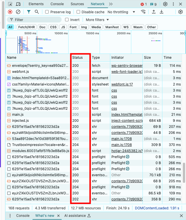Screen dimensions: 186x220
Task: Check the Disable cache checkbox
Action: [x=78, y=12]
